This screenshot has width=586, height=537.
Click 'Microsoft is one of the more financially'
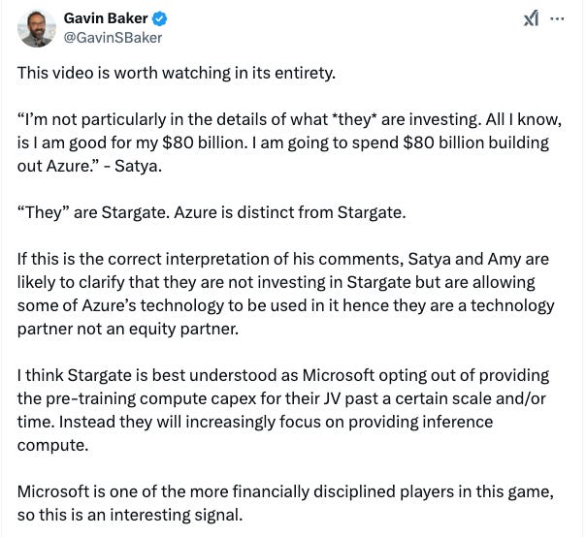point(163,491)
